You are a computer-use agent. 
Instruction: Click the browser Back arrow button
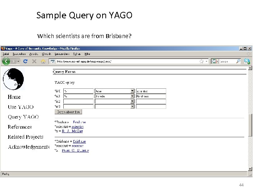6,61
